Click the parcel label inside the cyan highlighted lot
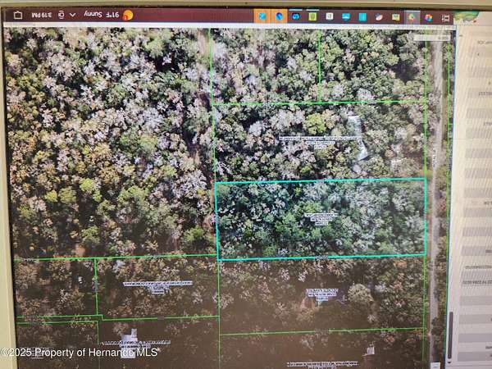The image size is (492, 369). click(x=321, y=217)
